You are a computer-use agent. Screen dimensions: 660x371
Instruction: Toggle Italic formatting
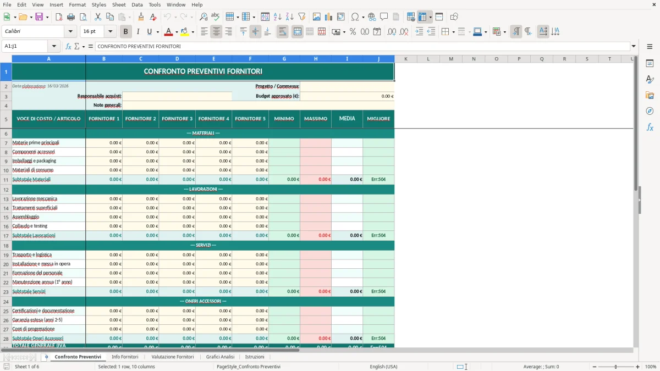pos(137,32)
